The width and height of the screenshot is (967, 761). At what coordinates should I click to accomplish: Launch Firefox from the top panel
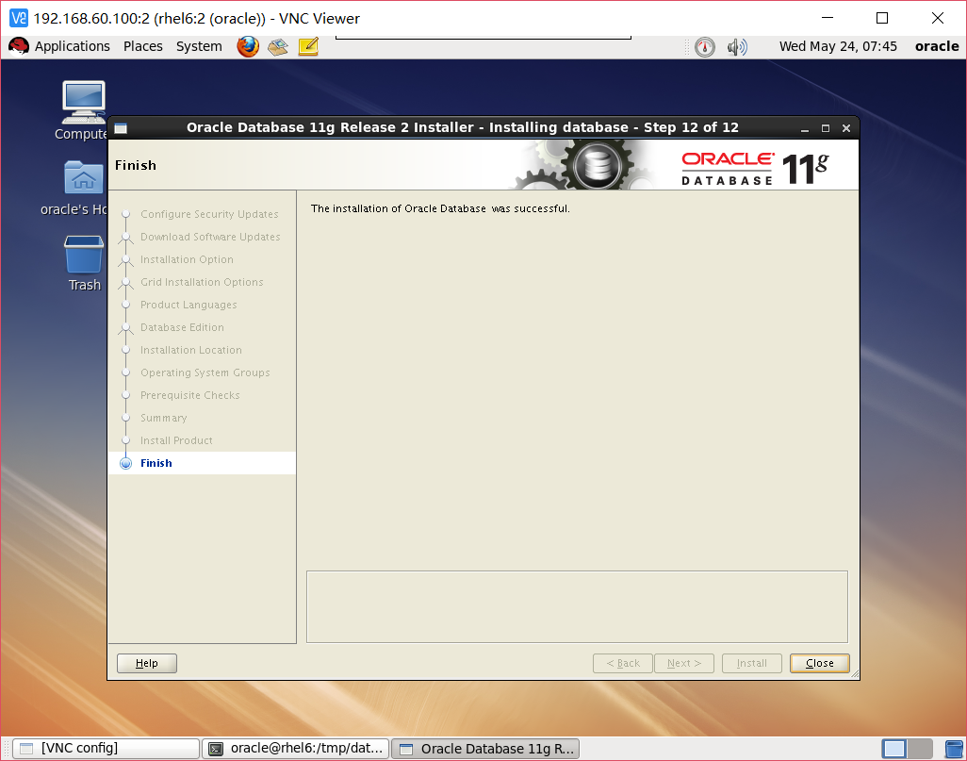click(247, 45)
